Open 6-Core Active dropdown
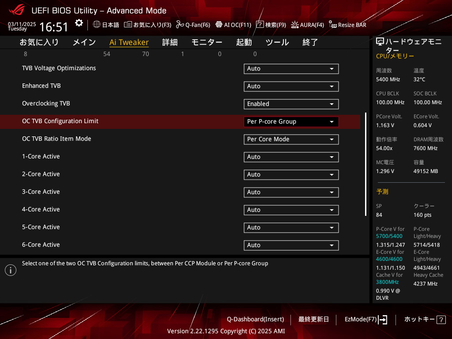 (291, 245)
